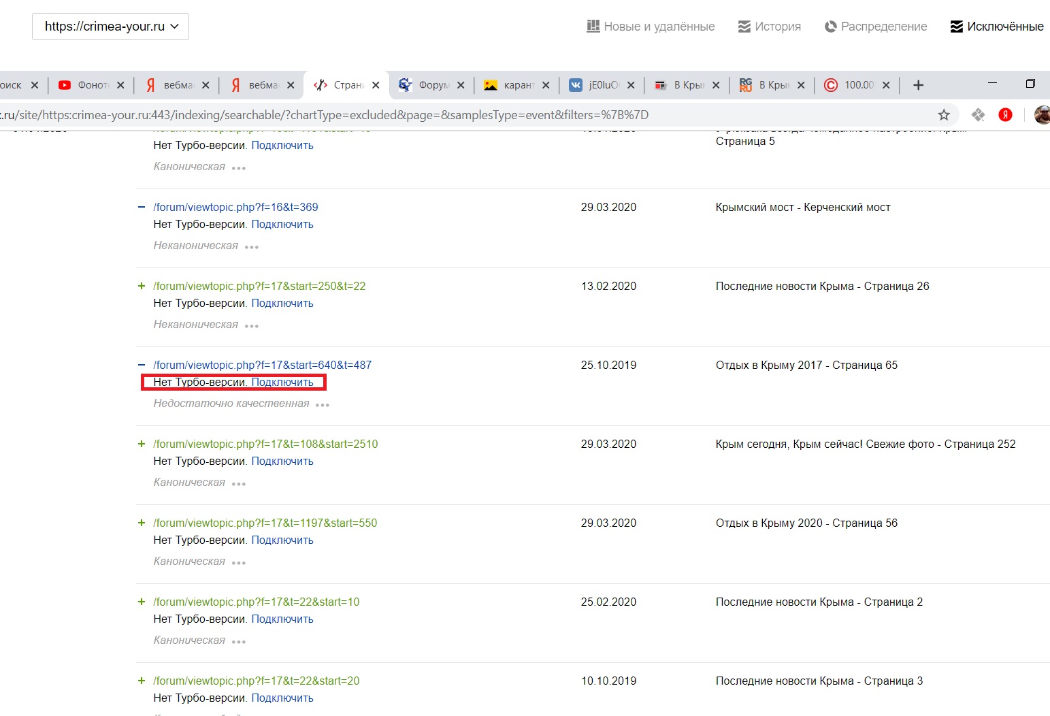Viewport: 1050px width, 716px height.
Task: Open ellipsis after Каноническая in t=1197&start=550 row
Action: click(239, 563)
